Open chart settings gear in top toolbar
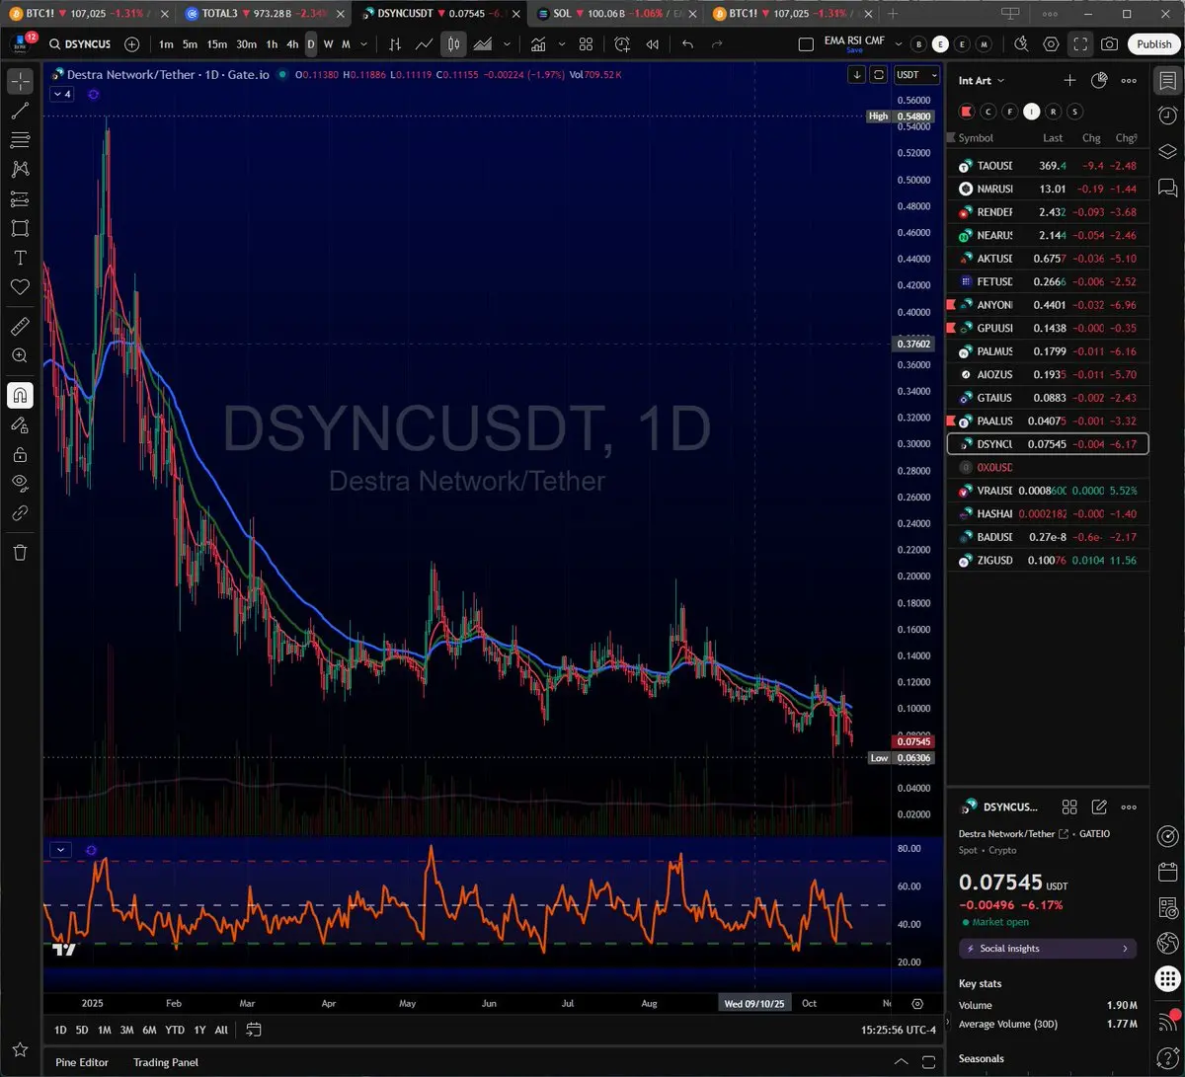 (x=1052, y=44)
